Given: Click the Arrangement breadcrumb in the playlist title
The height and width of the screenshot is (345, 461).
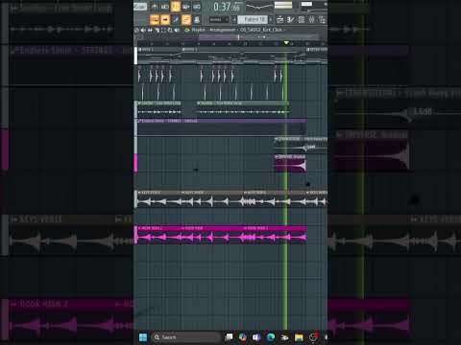Looking at the screenshot, I should tap(223, 30).
